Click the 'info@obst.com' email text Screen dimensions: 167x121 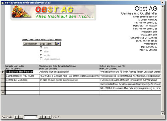click(149, 32)
